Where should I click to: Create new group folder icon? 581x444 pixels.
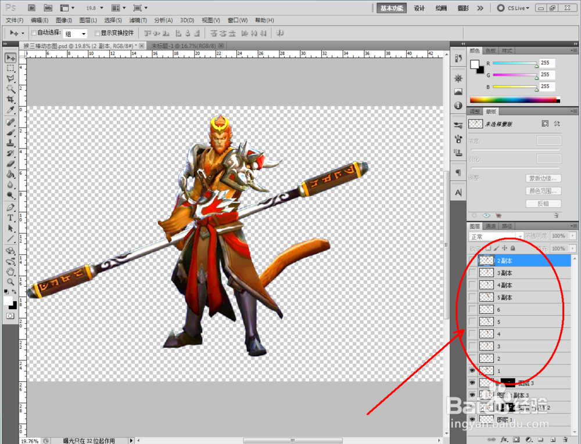click(x=540, y=439)
